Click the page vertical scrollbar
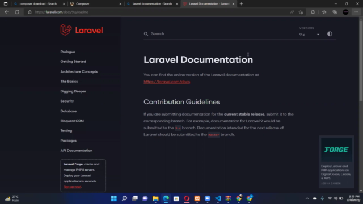 click(x=361, y=61)
